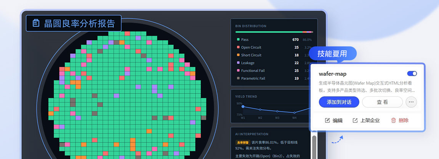Click the Short Circuit count 18
439x159 pixels.
pos(296,55)
